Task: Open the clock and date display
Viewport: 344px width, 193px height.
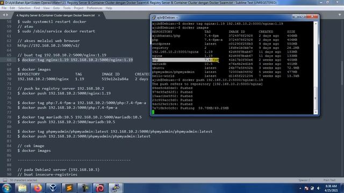Action: click(331, 188)
